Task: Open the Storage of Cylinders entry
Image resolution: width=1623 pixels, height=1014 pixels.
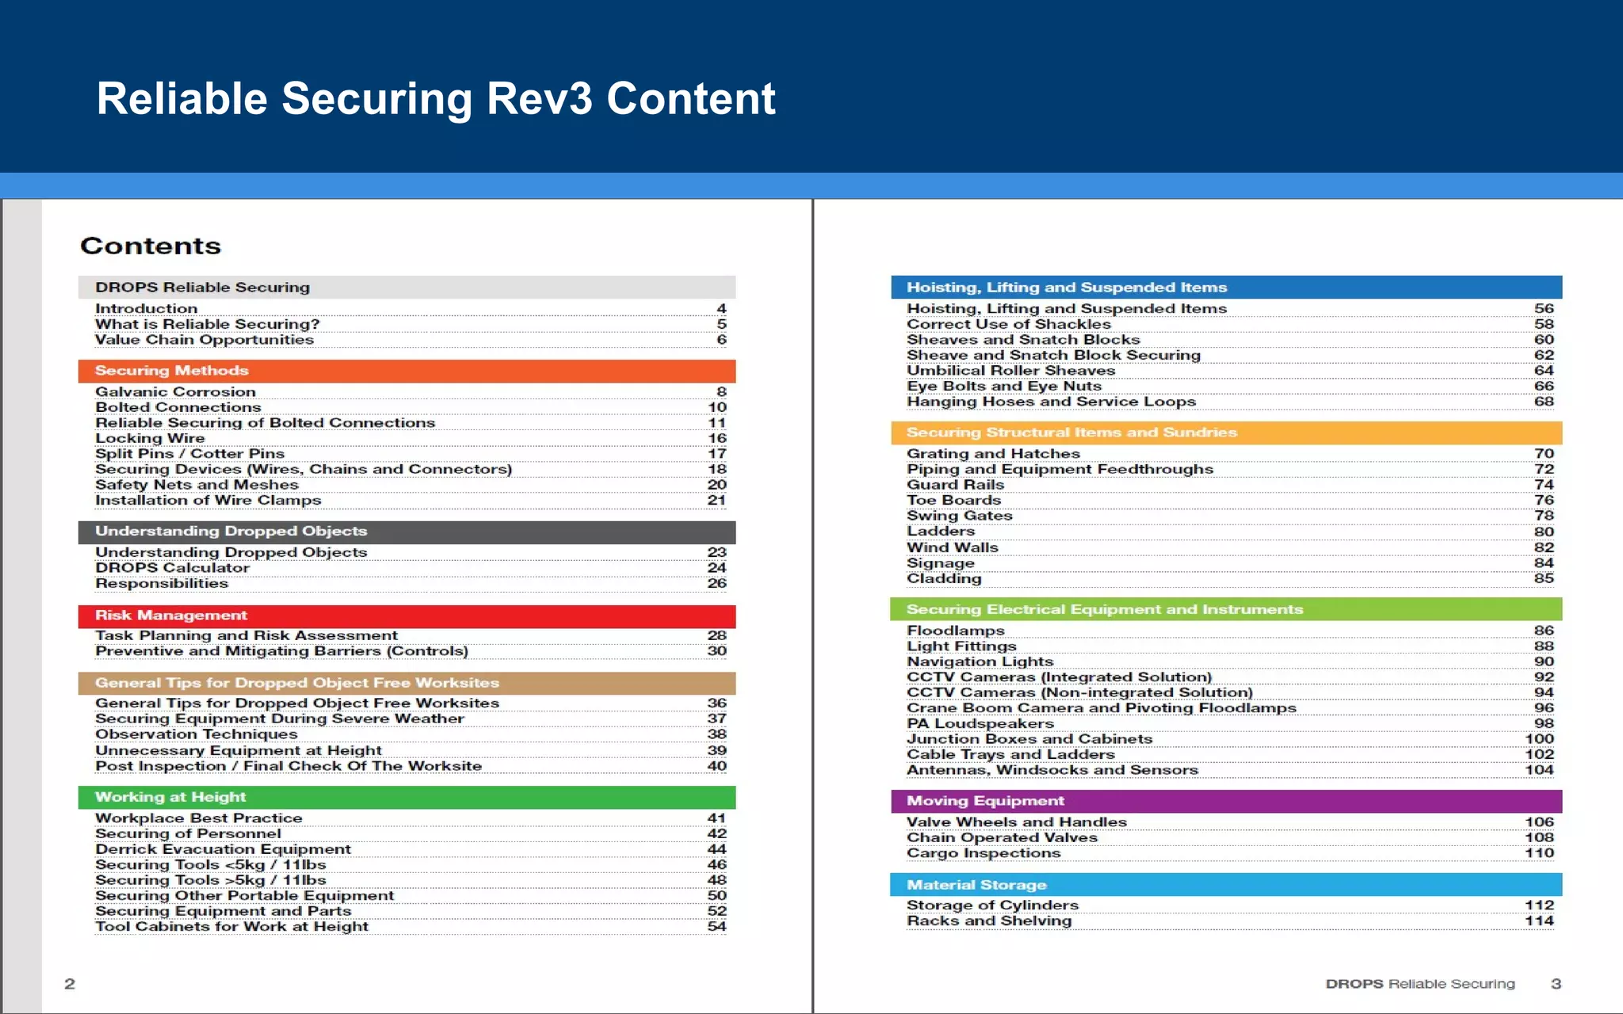Action: [992, 905]
